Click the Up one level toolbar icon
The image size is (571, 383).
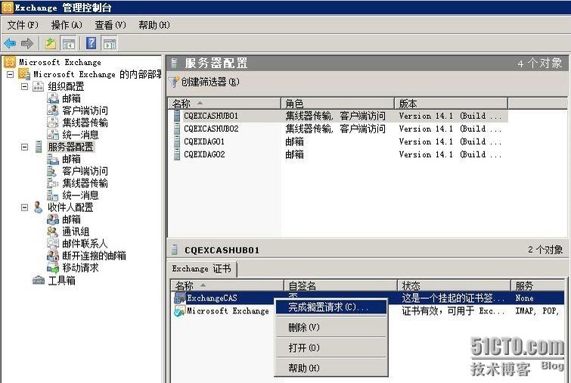pos(51,44)
